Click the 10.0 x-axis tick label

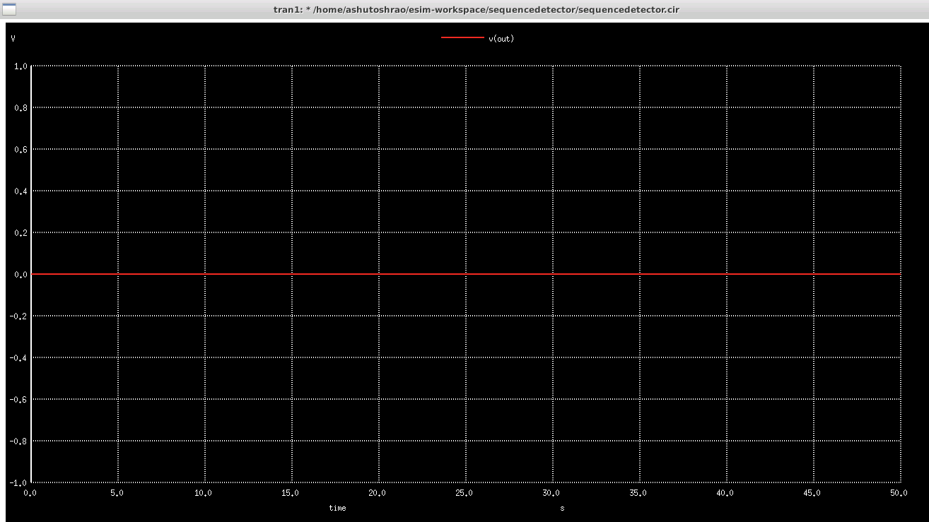204,494
